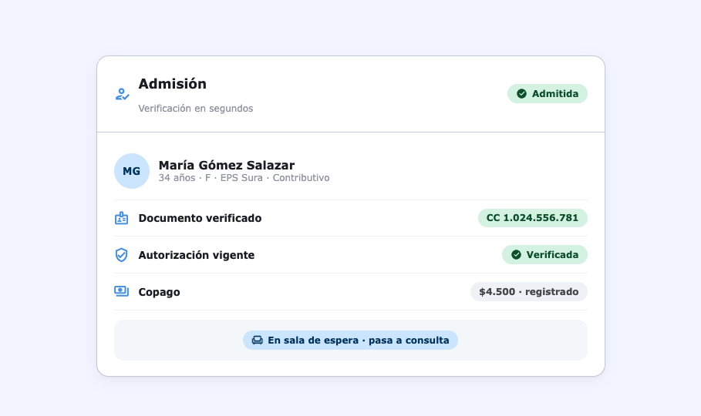701x416 pixels.
Task: Click the shield authorization icon
Action: coord(121,255)
